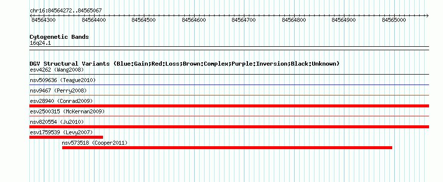Select the 16q24.1 band label
Image resolution: width=443 pixels, height=182 pixels.
click(x=40, y=43)
